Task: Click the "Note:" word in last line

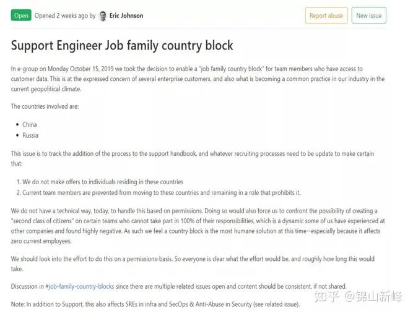Action: point(18,304)
